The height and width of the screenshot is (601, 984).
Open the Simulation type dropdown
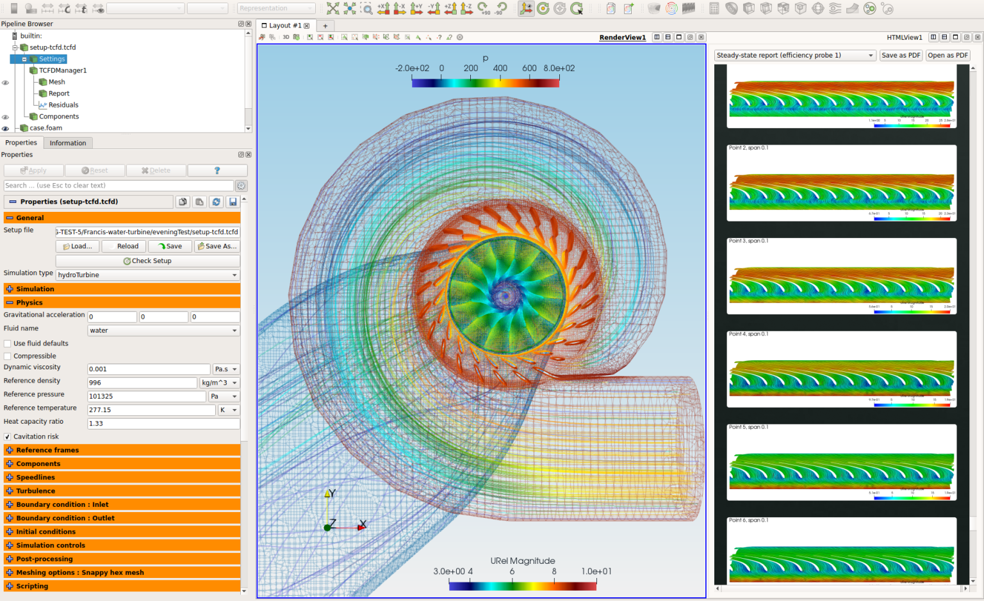click(147, 275)
